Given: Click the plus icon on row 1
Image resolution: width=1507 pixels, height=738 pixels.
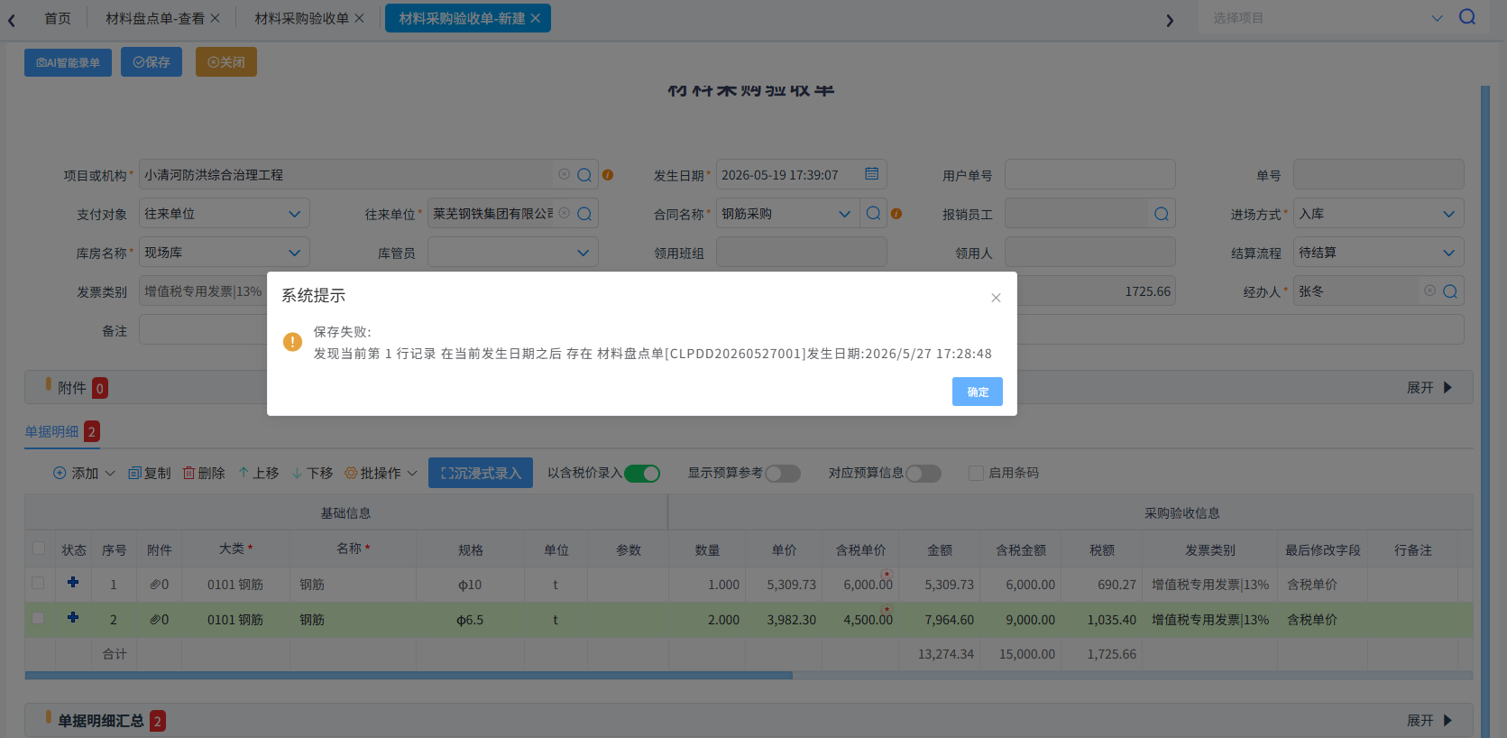Looking at the screenshot, I should click(73, 583).
